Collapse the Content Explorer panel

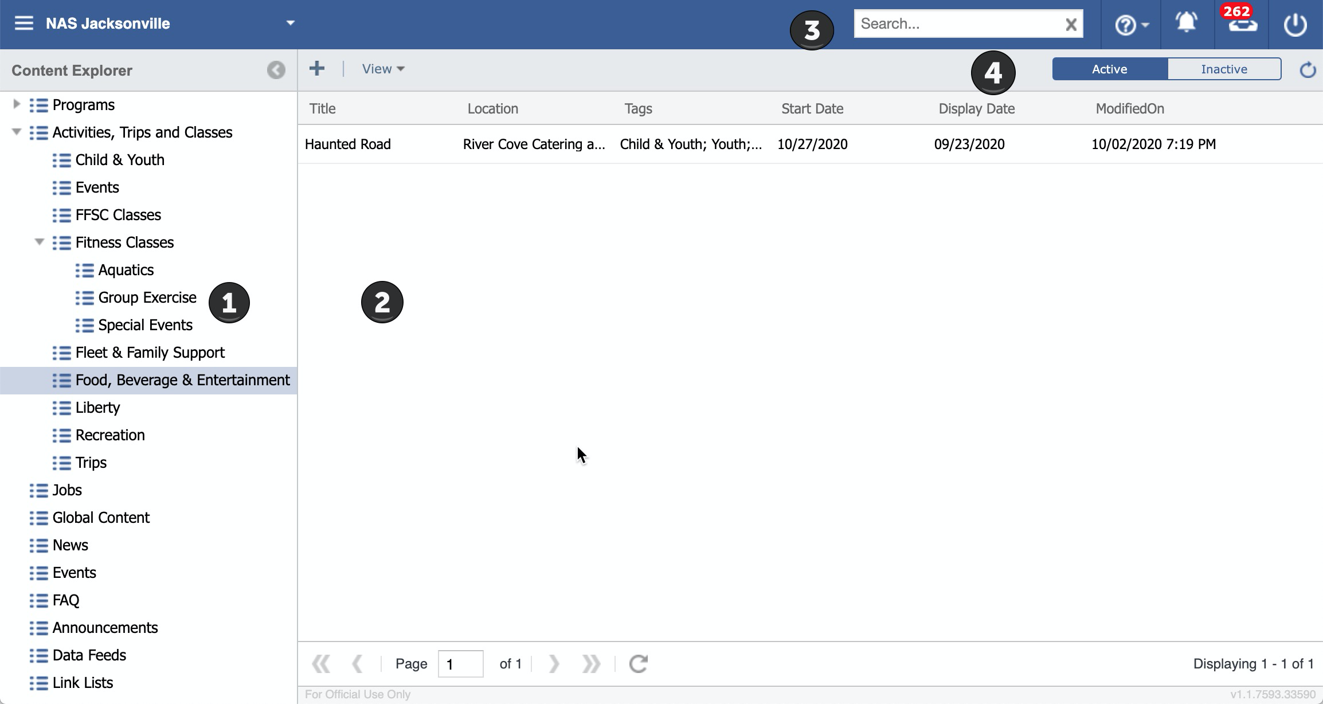coord(276,70)
